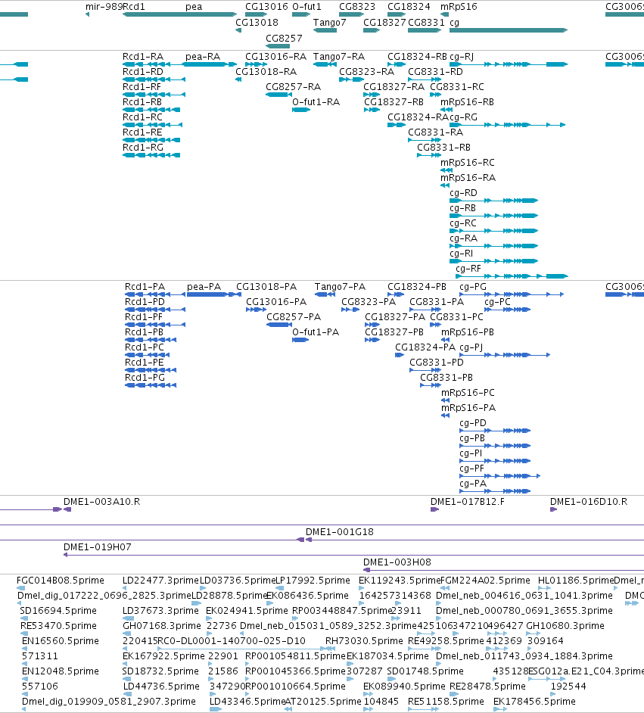Click the CG8257 gene label
Viewport: 644px width, 713px height.
click(284, 38)
